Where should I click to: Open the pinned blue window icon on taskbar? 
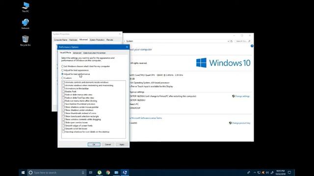[116, 173]
